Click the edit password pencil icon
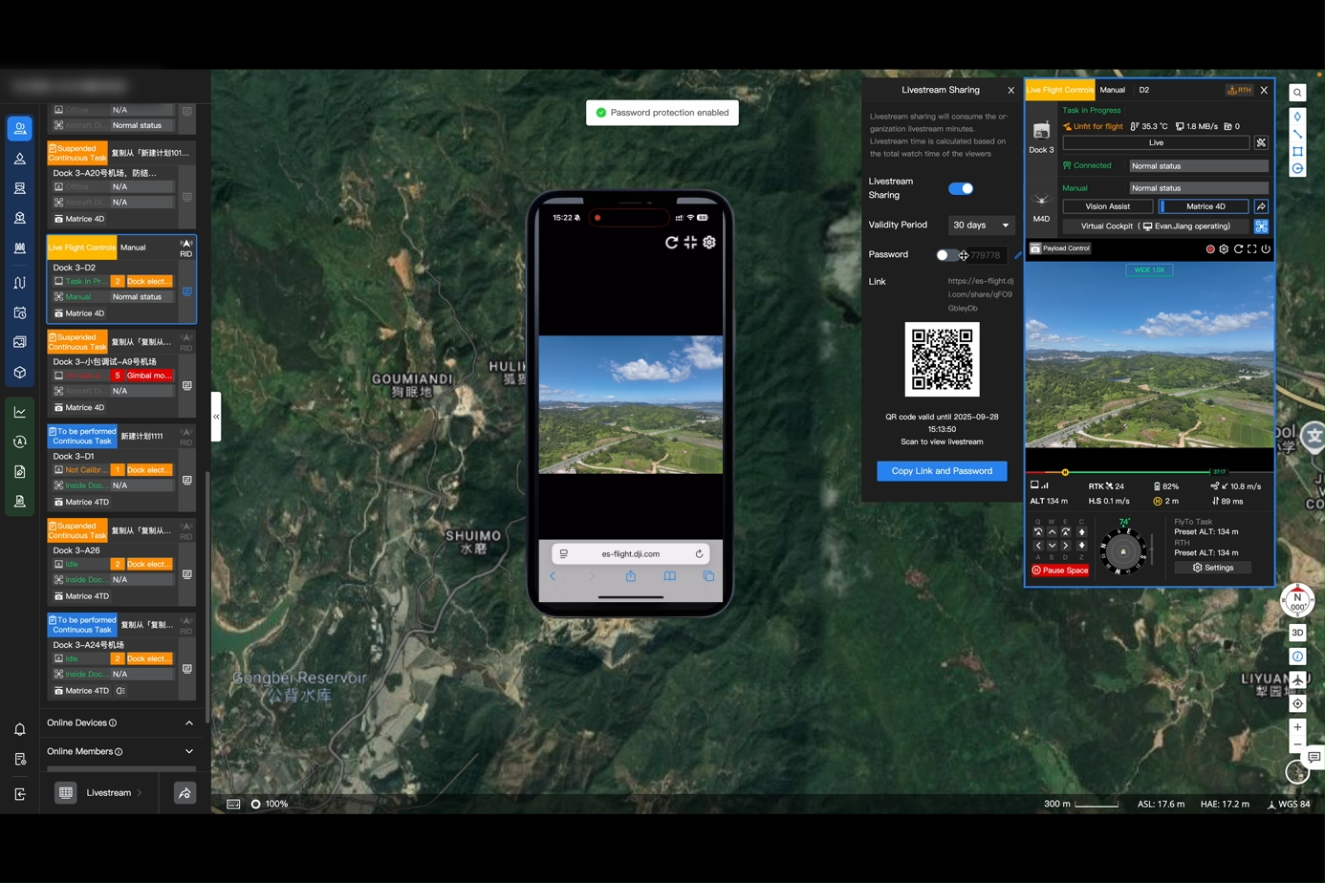 tap(1018, 255)
